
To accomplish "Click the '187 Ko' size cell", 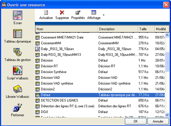I will coord(143,112).
